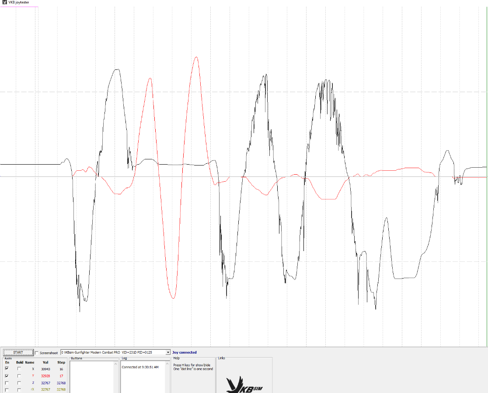This screenshot has height=393, width=488.
Task: Click the Help text about H key
Action: (x=192, y=365)
